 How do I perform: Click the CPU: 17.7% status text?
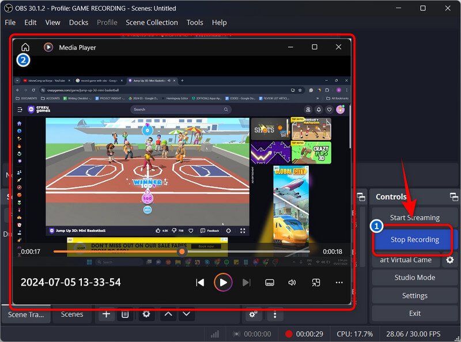(354, 334)
